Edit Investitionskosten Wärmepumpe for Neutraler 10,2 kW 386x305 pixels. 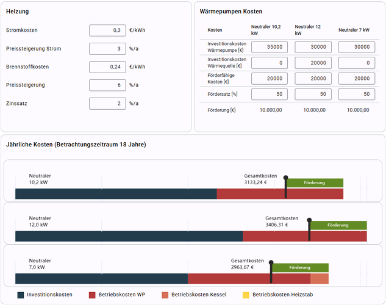point(270,48)
